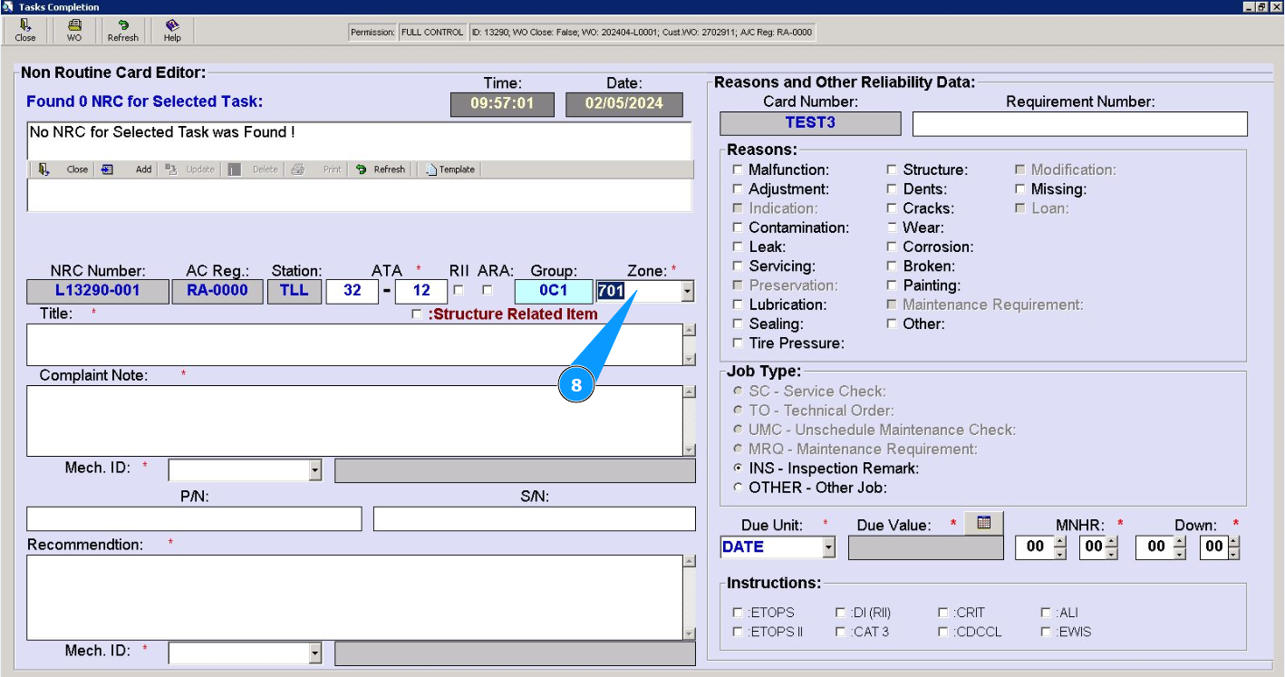Click into the Title text box
The width and height of the screenshot is (1285, 677).
point(354,344)
